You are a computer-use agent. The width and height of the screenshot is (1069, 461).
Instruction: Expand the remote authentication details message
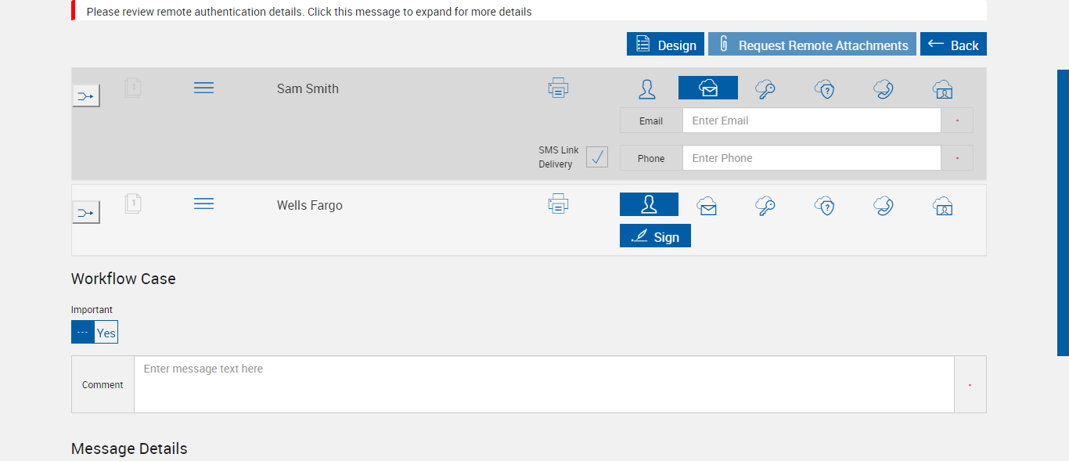coord(309,12)
